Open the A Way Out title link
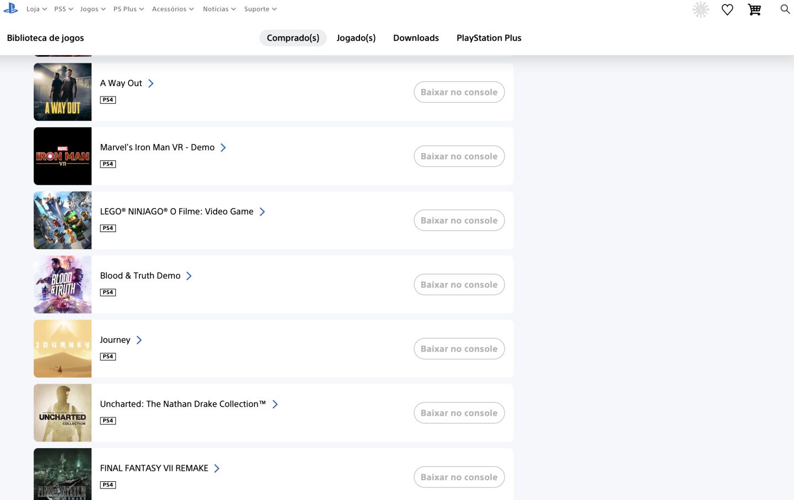794x500 pixels. click(121, 83)
